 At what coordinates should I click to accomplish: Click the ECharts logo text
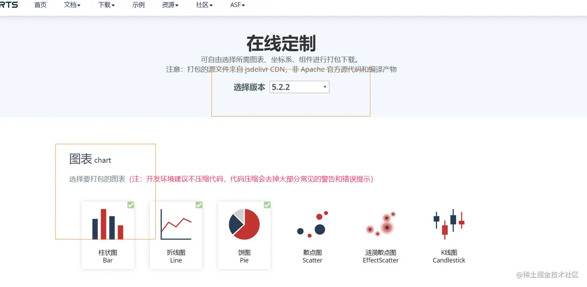9,5
